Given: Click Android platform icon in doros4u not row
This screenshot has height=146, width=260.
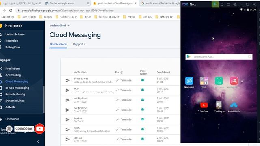Looking at the screenshot, I should (x=143, y=80).
